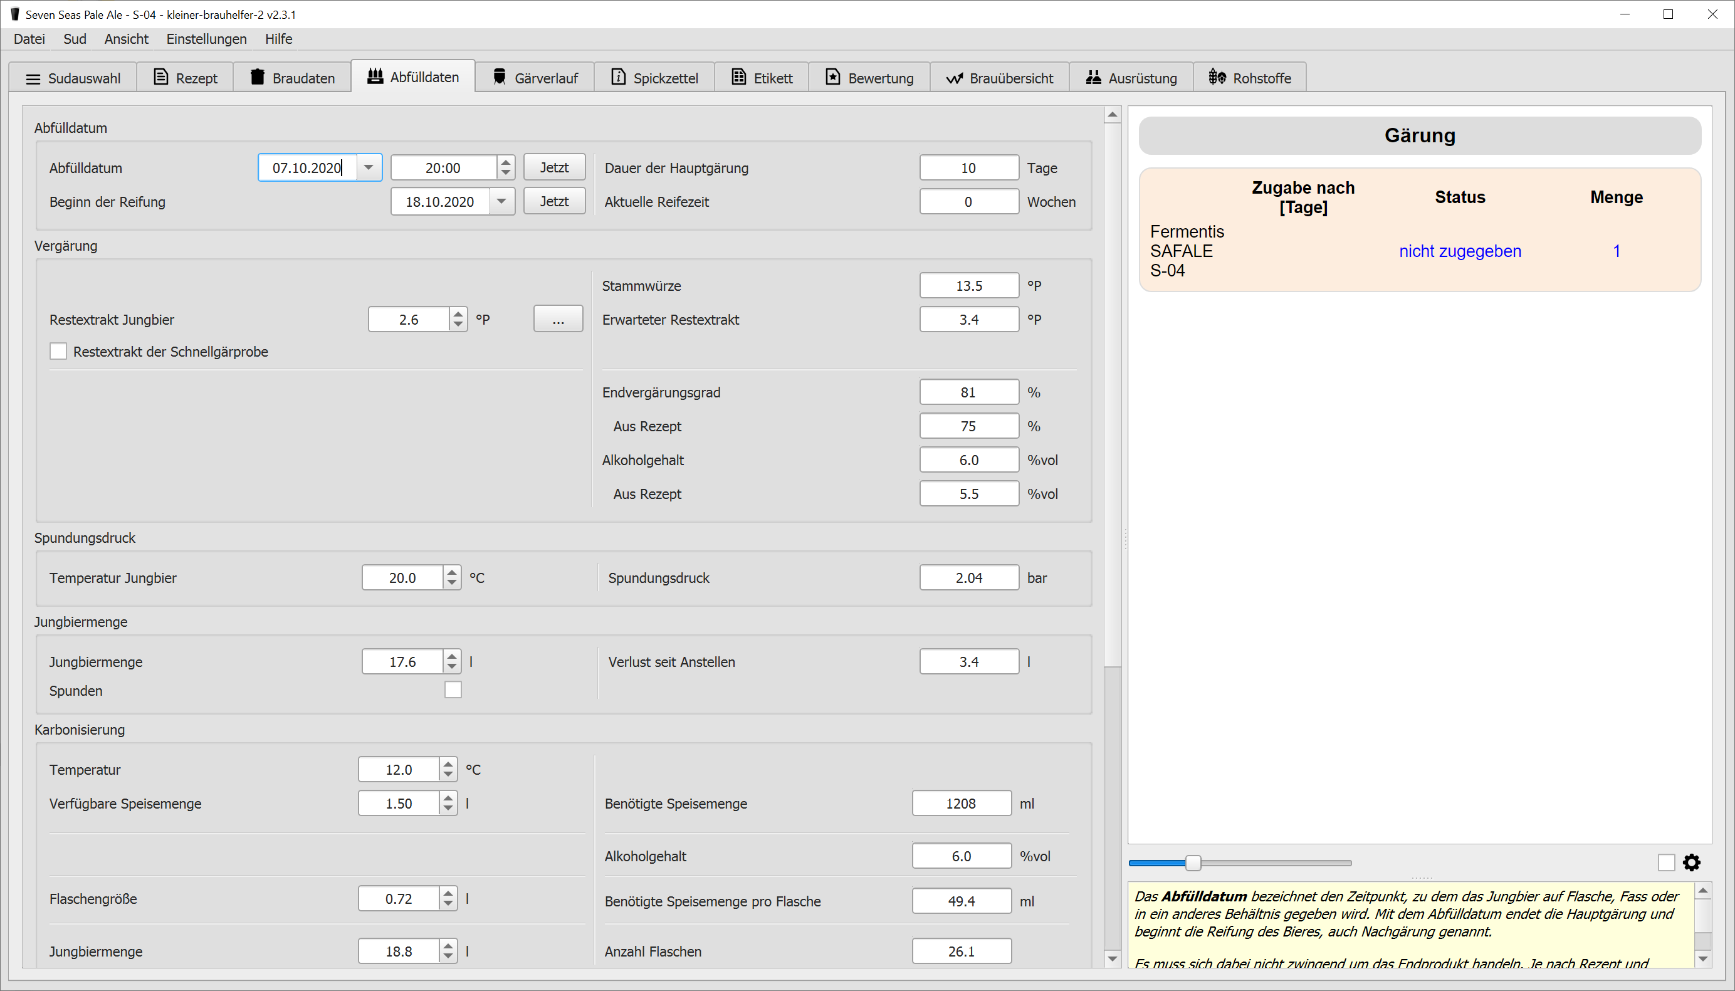
Task: Click the Flaschengröße input field
Action: 399,898
